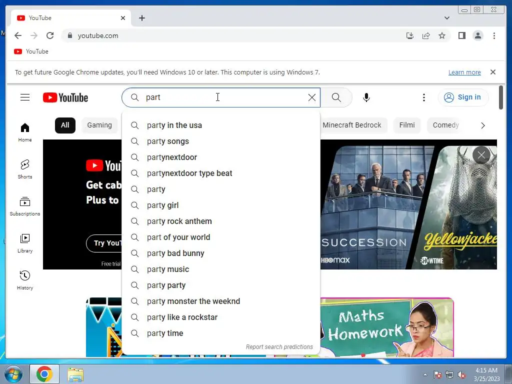Open Library in the sidebar
This screenshot has height=384, width=512.
(25, 243)
